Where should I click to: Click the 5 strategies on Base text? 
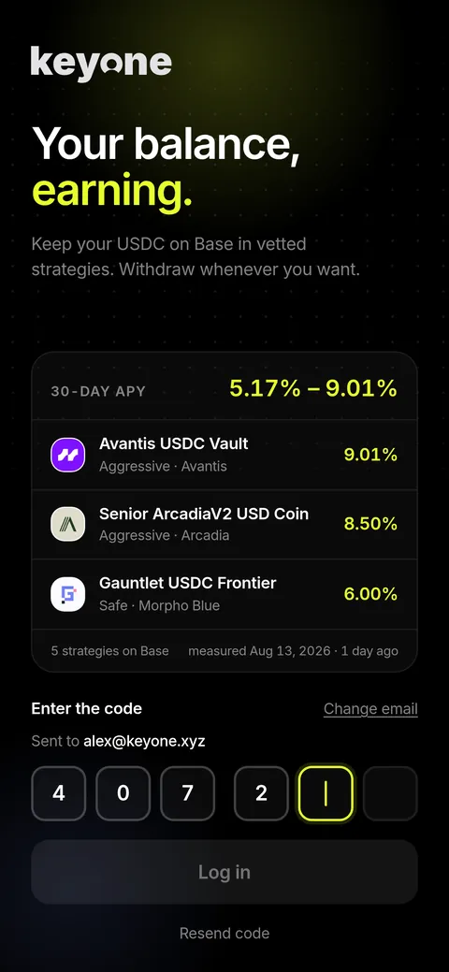[109, 651]
